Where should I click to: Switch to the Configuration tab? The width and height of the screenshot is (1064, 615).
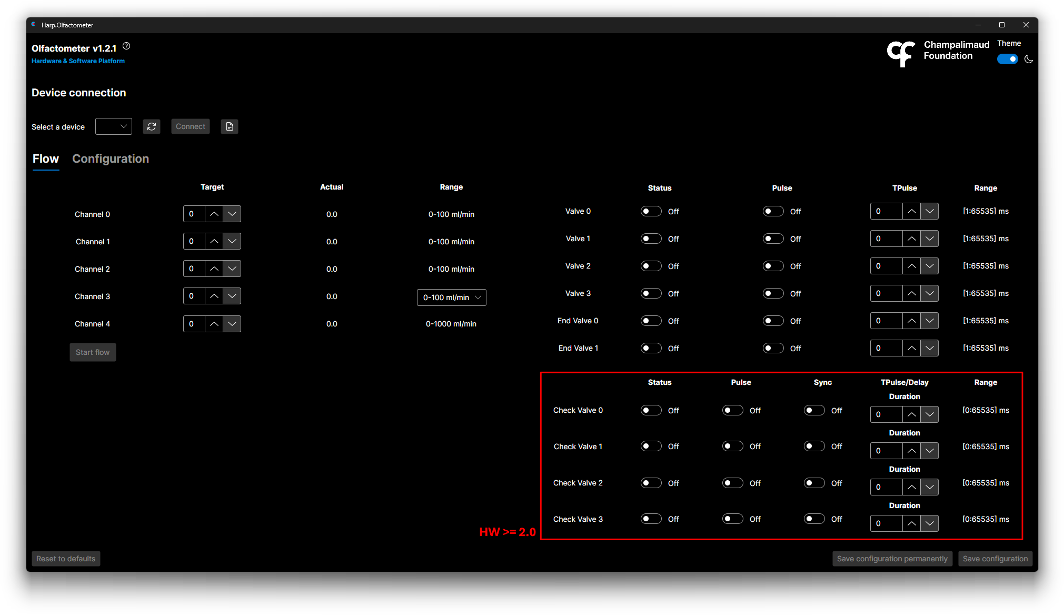point(111,159)
